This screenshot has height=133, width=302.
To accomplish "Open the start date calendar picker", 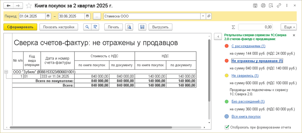I will click(48, 16).
